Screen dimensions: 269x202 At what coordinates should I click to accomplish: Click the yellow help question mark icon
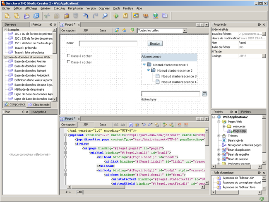[x=125, y=16]
